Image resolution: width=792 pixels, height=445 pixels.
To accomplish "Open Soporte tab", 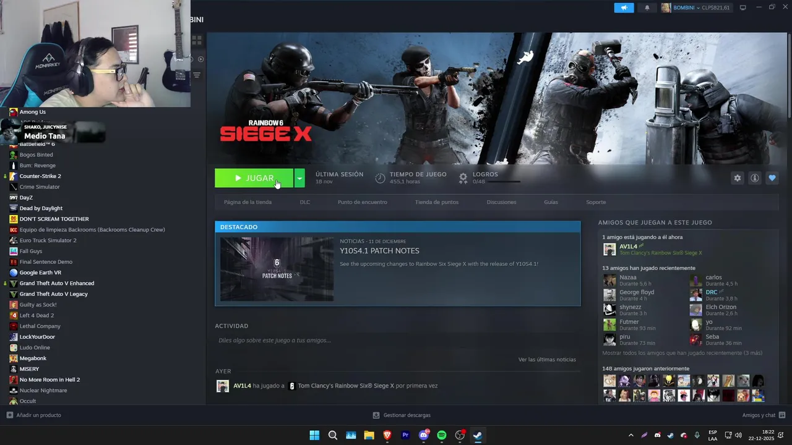I will coord(596,202).
